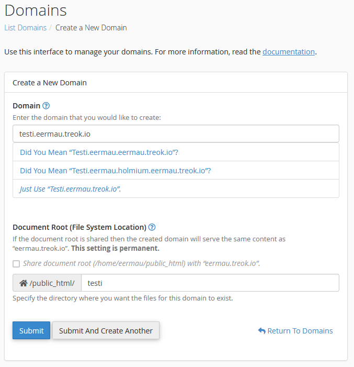
Task: Click the reply arrow icon beside Return To Domains
Action: [261, 331]
